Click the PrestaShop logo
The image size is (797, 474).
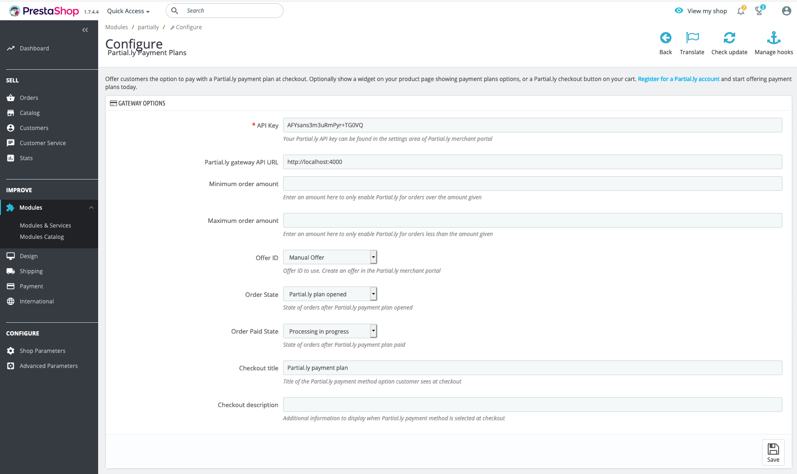[x=44, y=11]
